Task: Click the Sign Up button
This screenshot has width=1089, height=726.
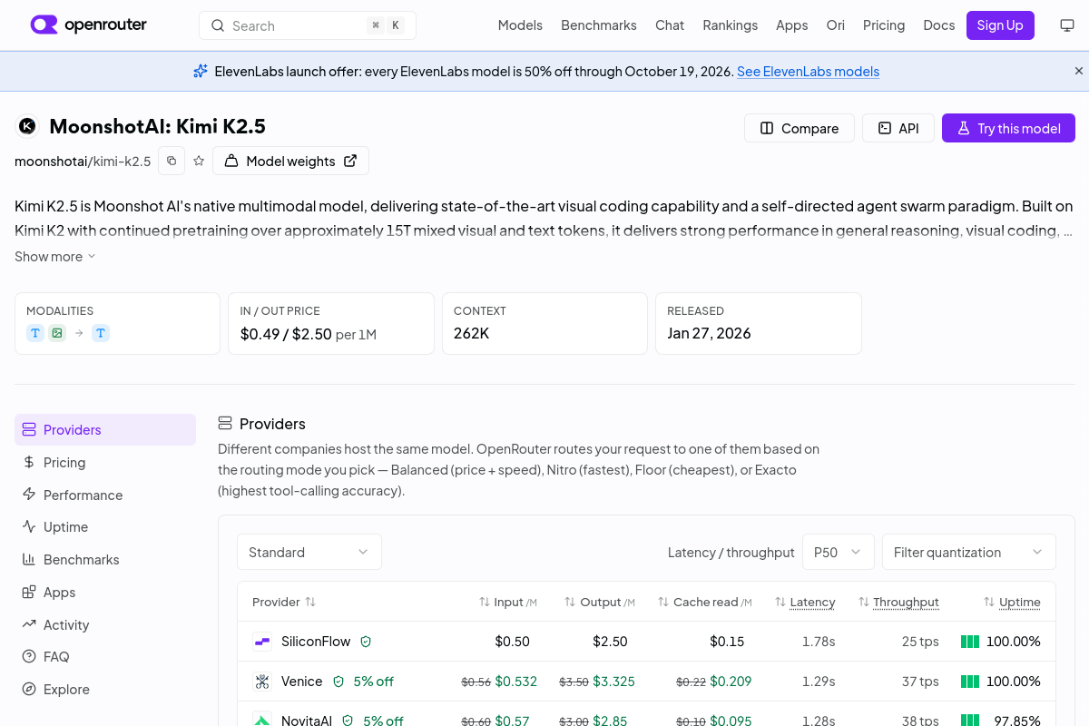Action: coord(1000,25)
